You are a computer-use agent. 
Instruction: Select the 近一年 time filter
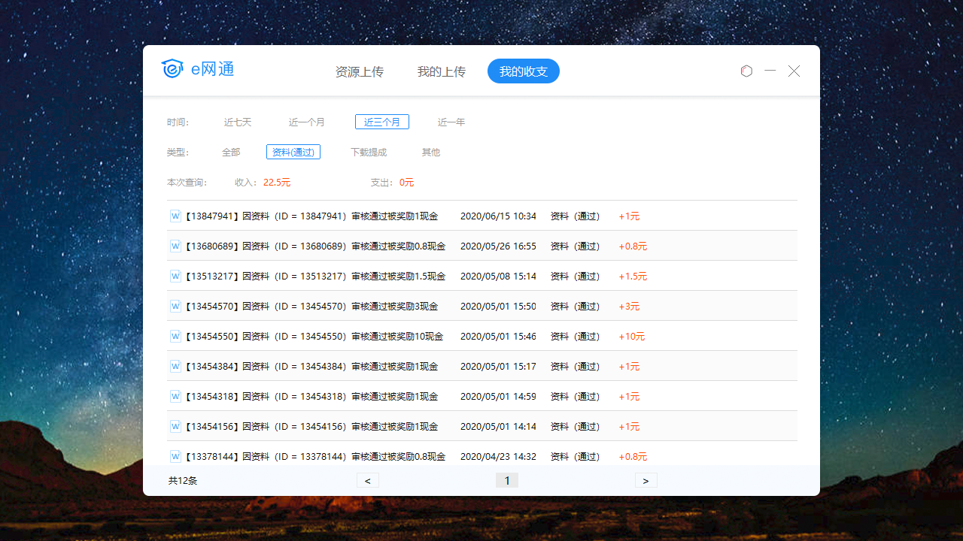click(x=451, y=121)
